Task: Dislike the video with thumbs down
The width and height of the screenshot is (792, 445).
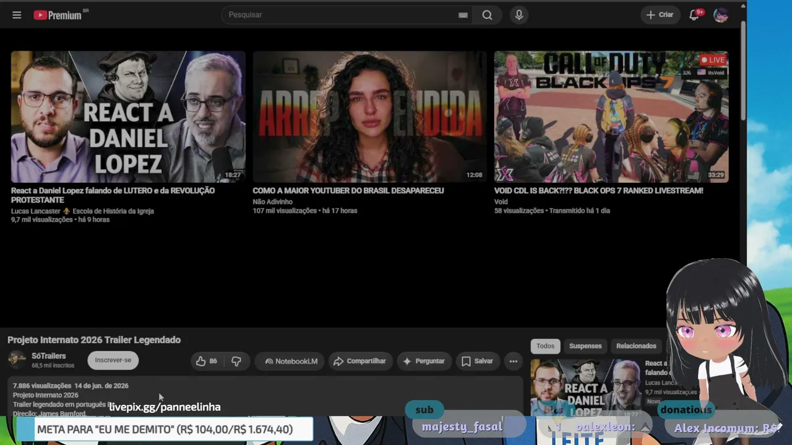Action: 236,361
